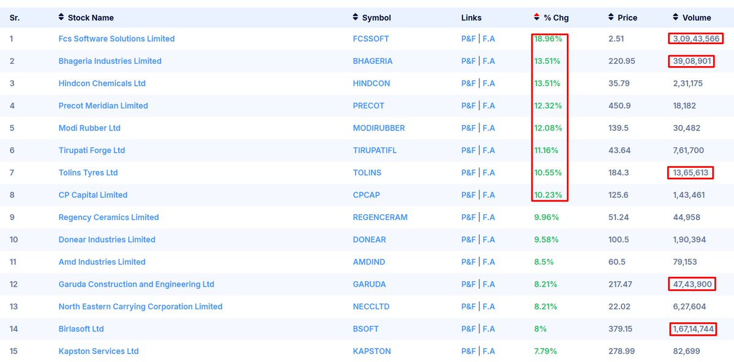Open P&F chart link for PRECOT
This screenshot has width=734, height=362.
pyautogui.click(x=468, y=106)
